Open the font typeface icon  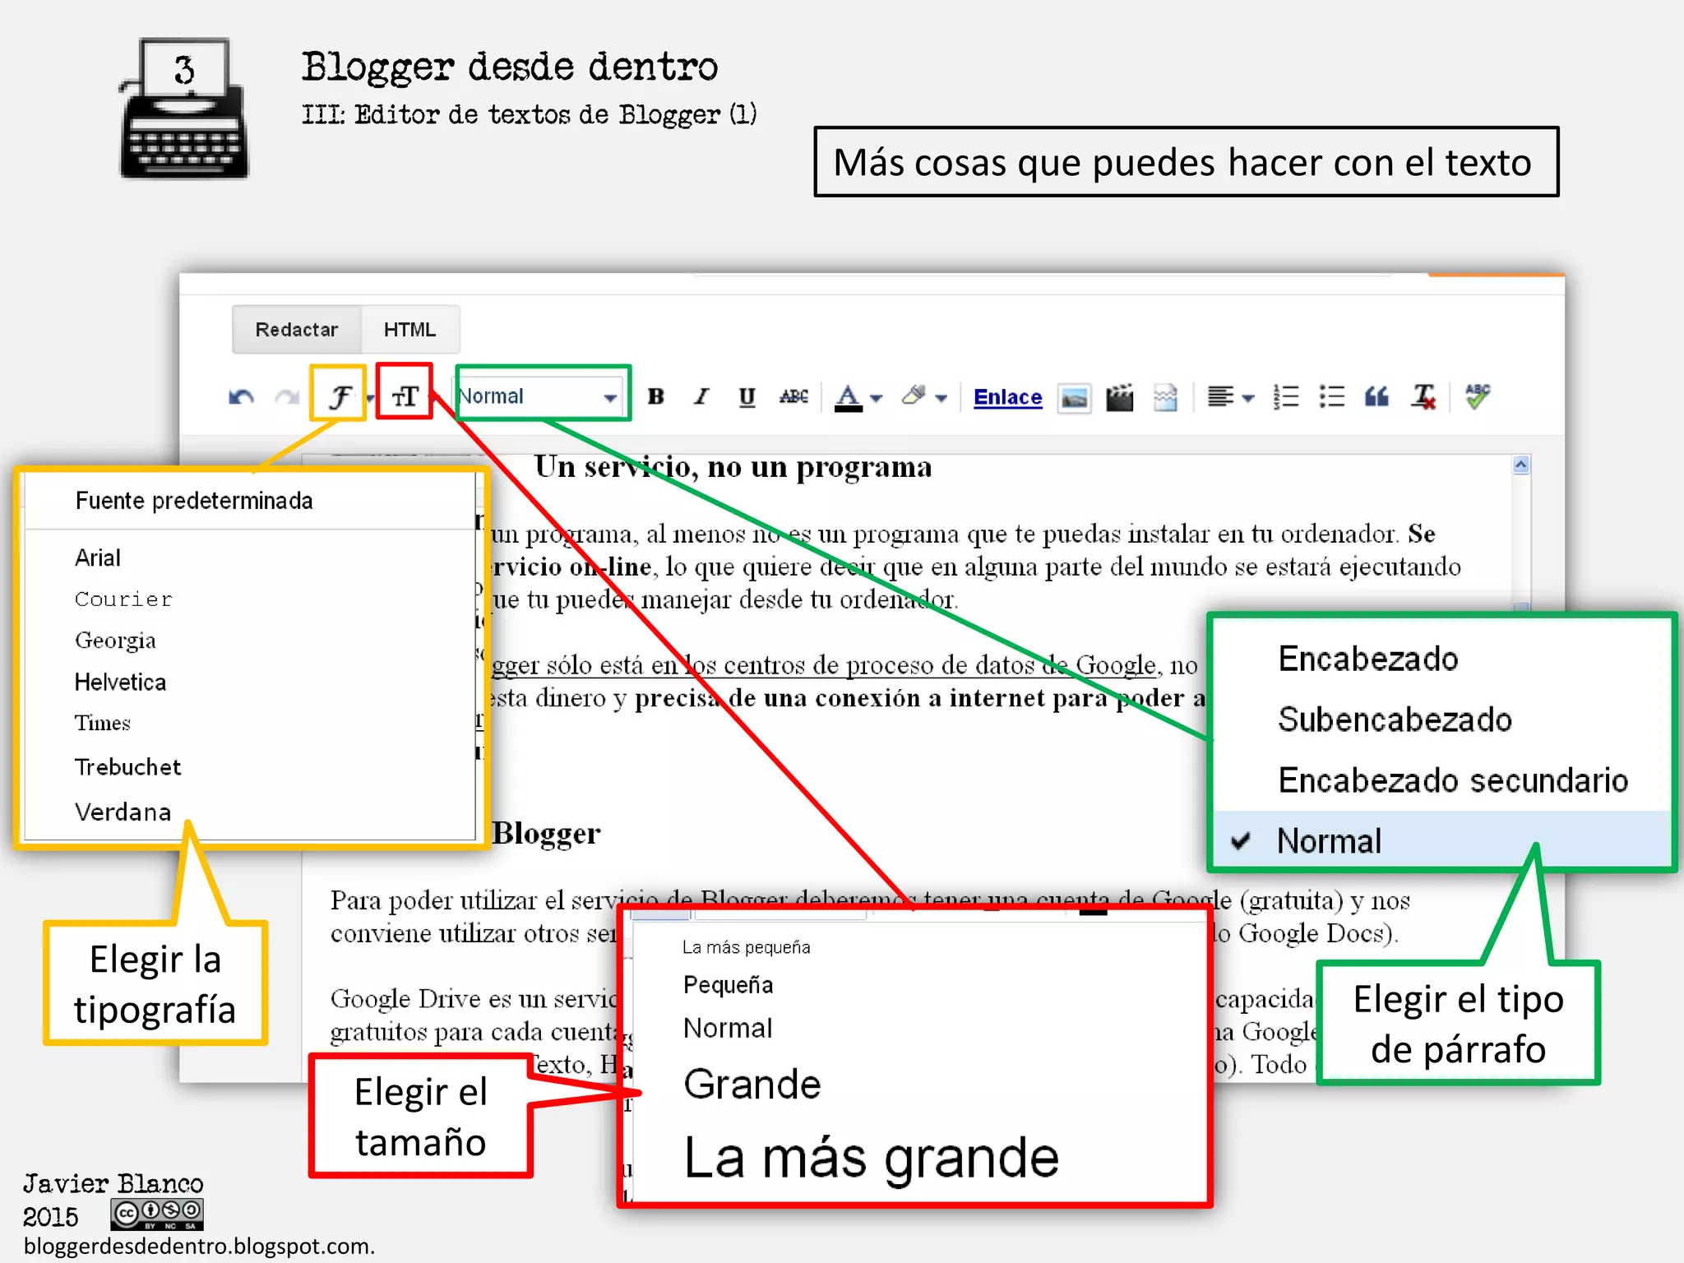pos(339,396)
